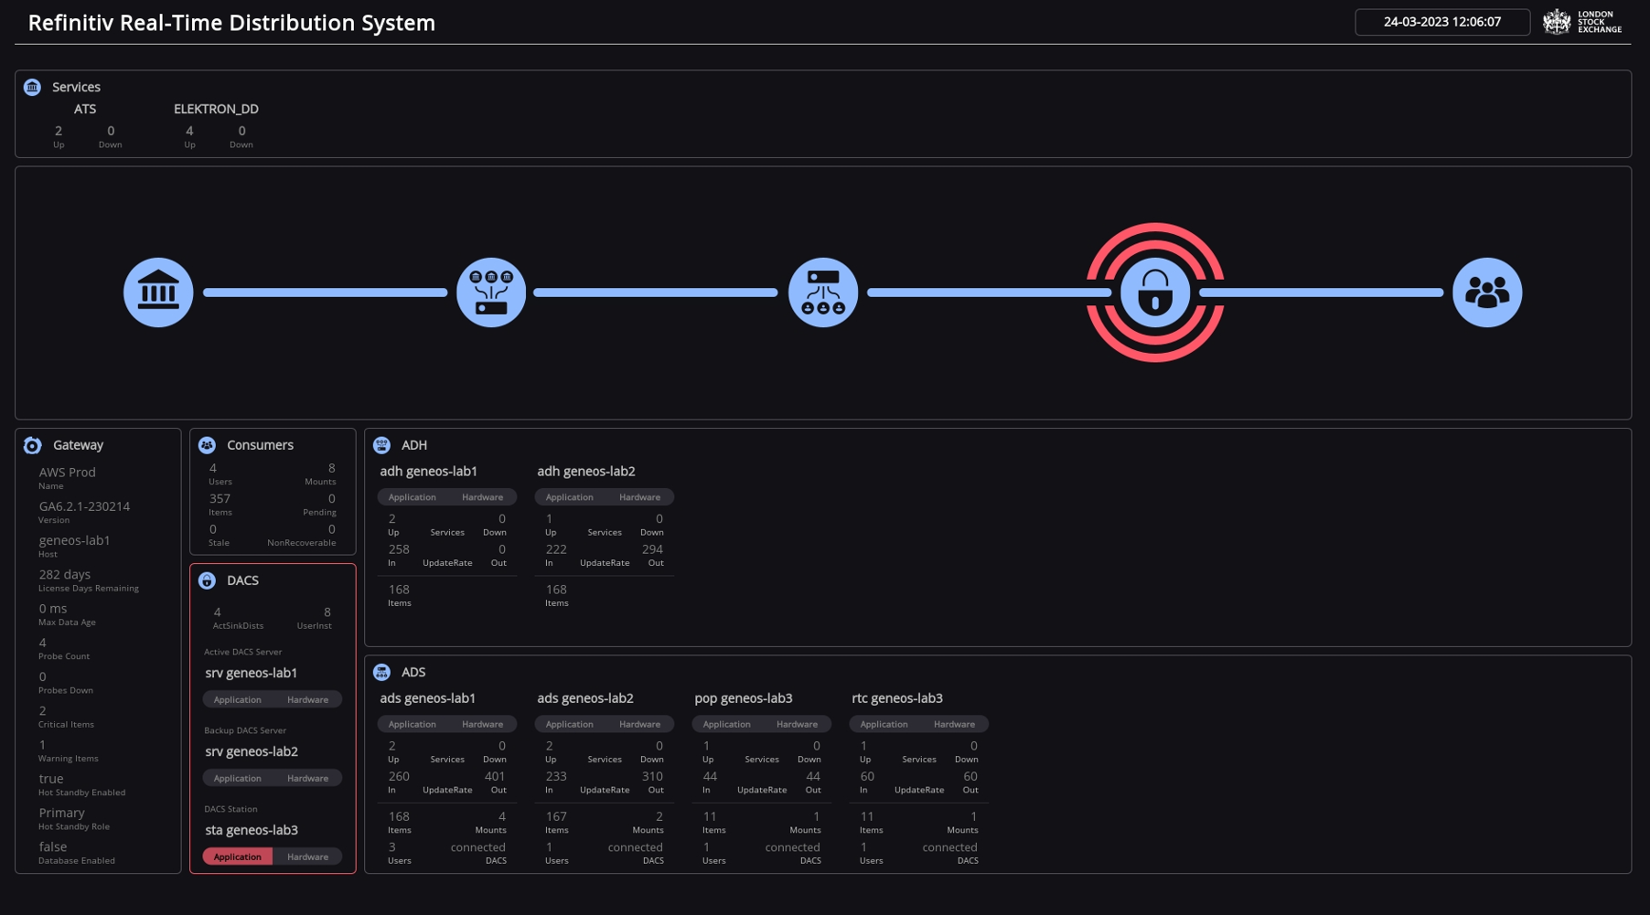Click the red alerting DACS padlock icon
This screenshot has height=915, width=1650.
1154,293
